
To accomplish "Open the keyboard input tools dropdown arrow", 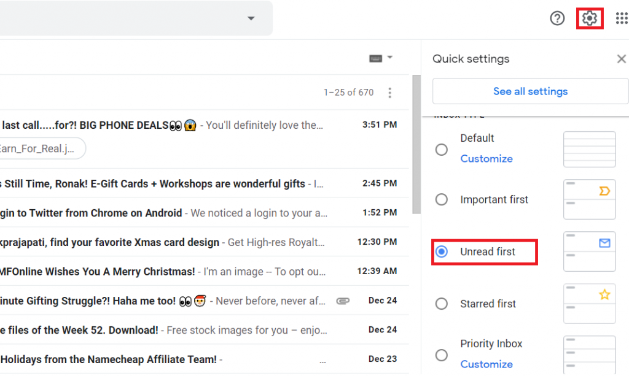I will (x=389, y=58).
